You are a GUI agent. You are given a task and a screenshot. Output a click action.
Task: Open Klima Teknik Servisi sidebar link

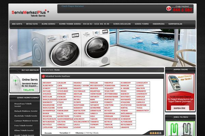tap(24, 130)
